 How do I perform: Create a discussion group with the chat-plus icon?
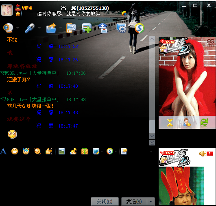87,28
